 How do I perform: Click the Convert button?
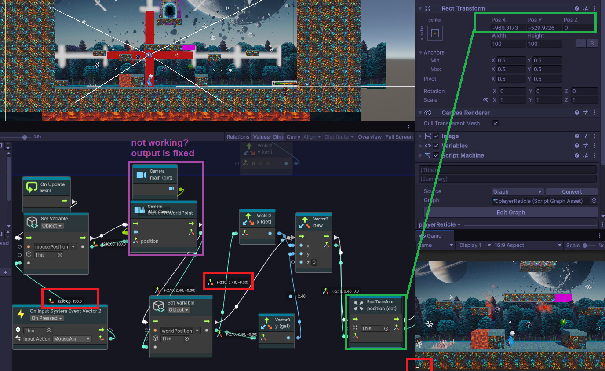[x=572, y=191]
